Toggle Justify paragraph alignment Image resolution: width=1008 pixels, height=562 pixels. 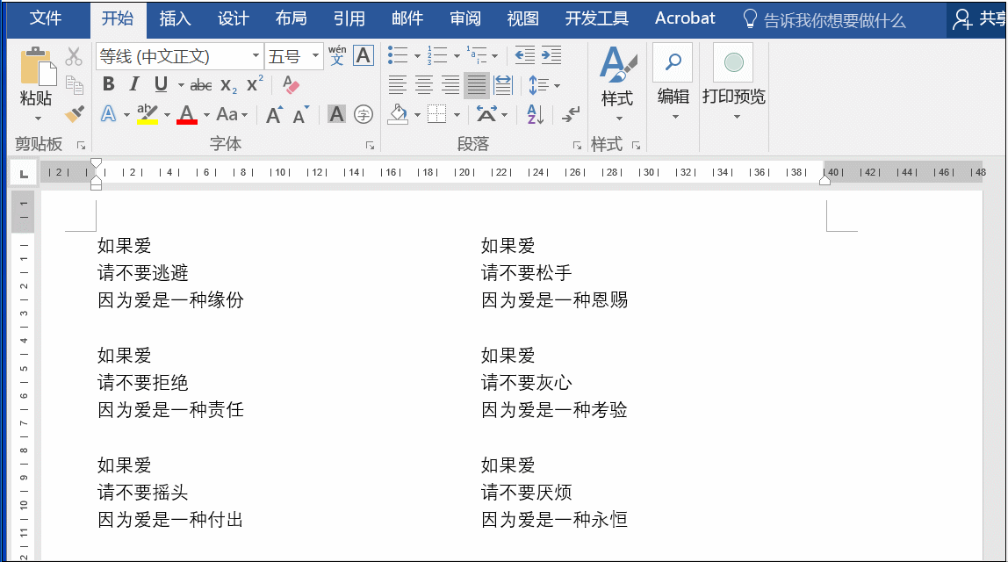click(x=477, y=85)
